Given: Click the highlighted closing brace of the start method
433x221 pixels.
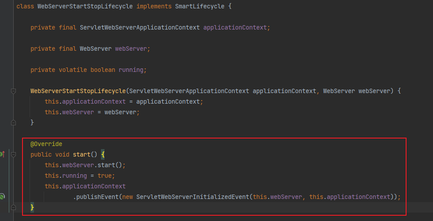Looking at the screenshot, I should [x=32, y=207].
